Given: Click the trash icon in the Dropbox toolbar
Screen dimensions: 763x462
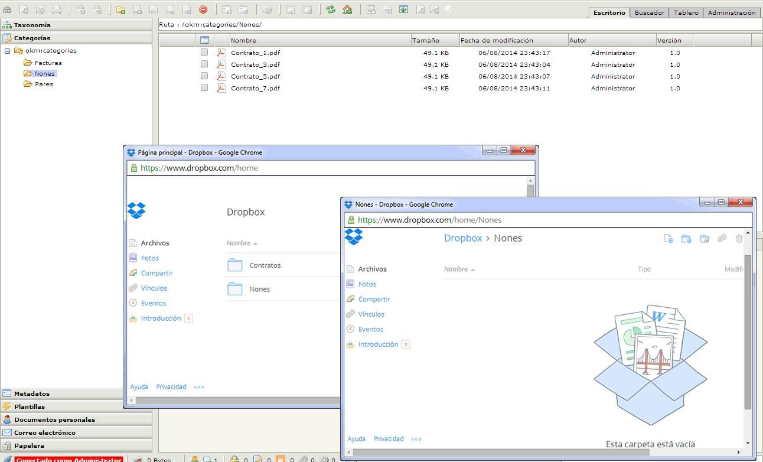Looking at the screenshot, I should [x=739, y=239].
